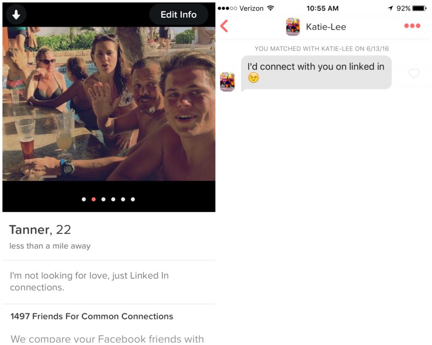Select the fifth photo indicator dot

click(123, 199)
